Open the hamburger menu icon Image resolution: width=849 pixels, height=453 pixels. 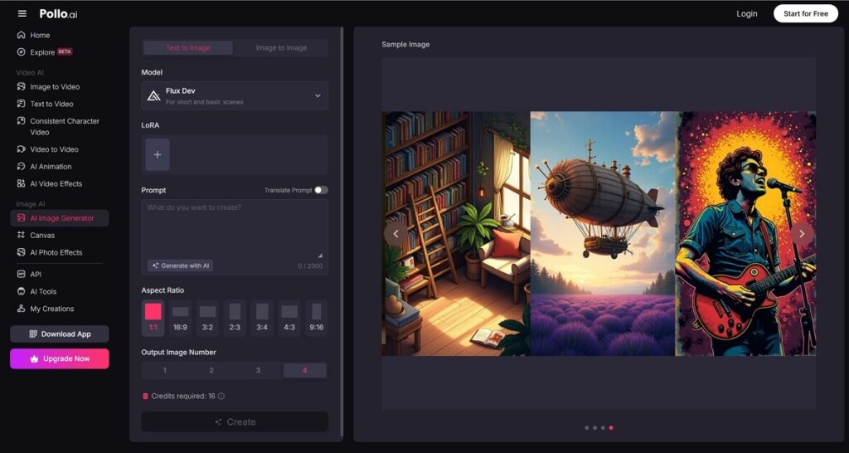click(x=22, y=13)
